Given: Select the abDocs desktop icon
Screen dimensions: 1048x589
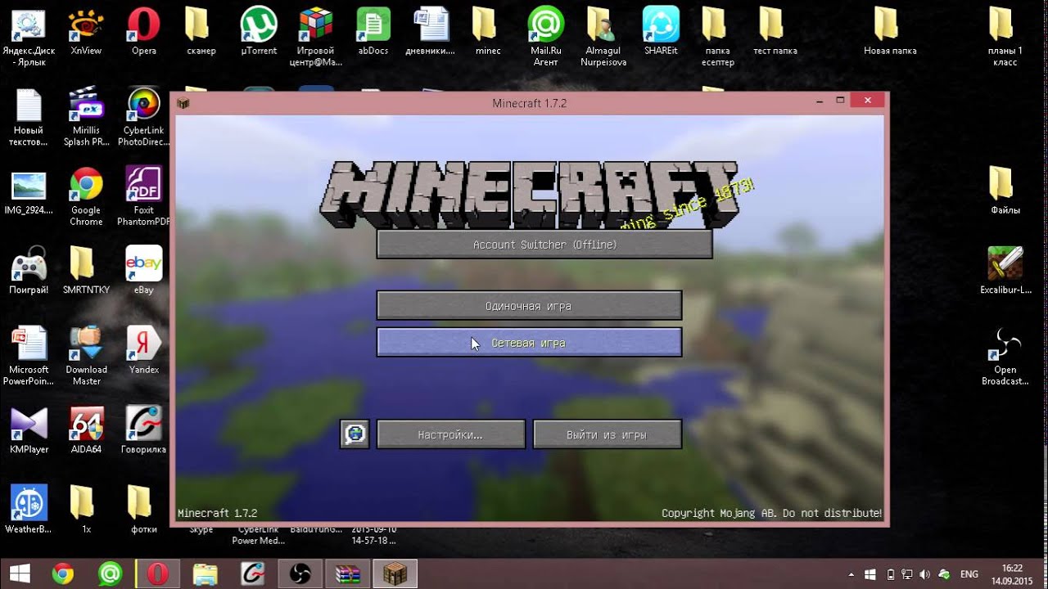Looking at the screenshot, I should point(373,31).
